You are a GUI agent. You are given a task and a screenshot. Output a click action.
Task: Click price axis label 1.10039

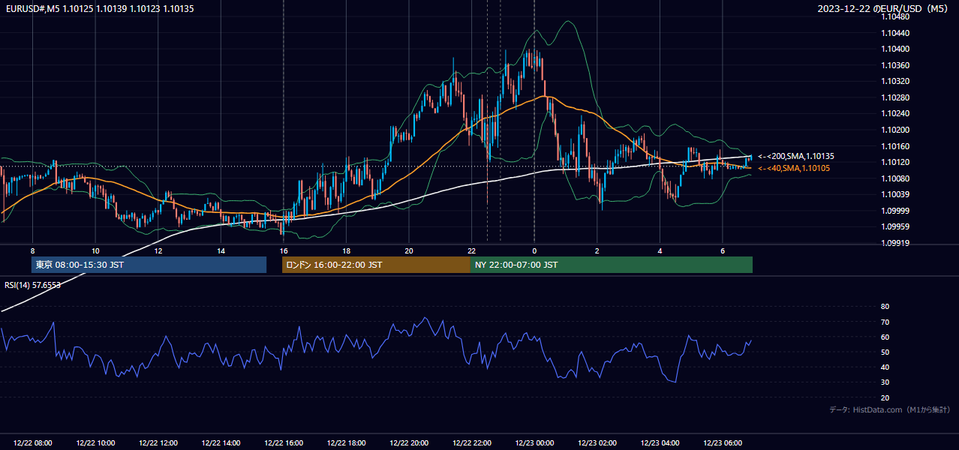pos(897,194)
